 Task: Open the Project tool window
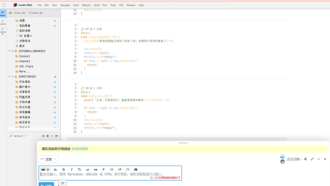pyautogui.click(x=3, y=13)
